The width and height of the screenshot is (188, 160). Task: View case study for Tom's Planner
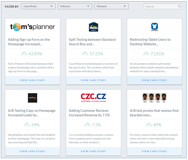pyautogui.click(x=32, y=80)
